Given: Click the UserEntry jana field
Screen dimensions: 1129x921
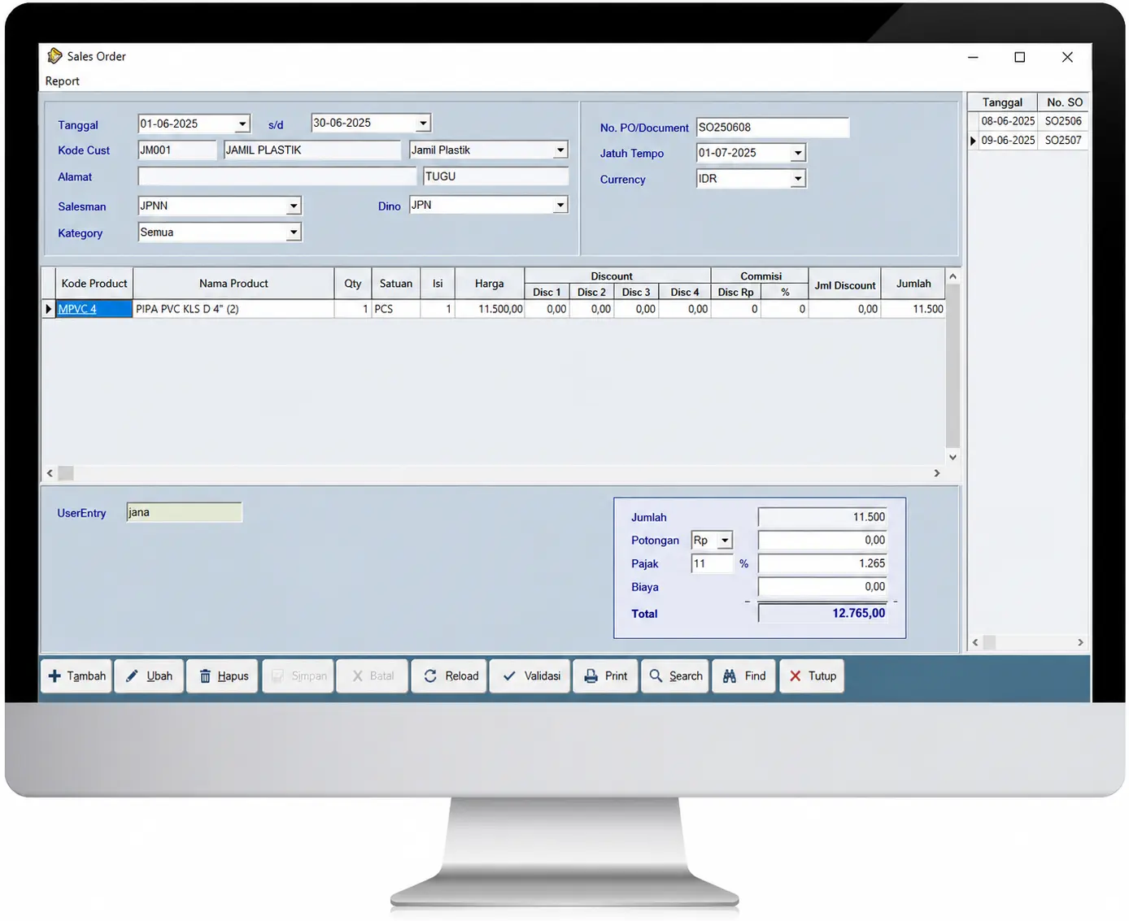Looking at the screenshot, I should (184, 512).
